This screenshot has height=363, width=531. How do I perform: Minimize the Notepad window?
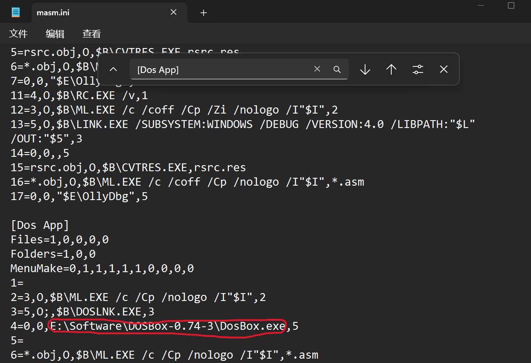481,6
